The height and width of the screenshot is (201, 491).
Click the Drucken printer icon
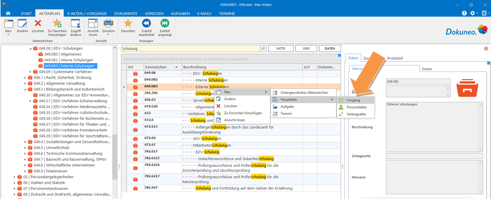108,24
